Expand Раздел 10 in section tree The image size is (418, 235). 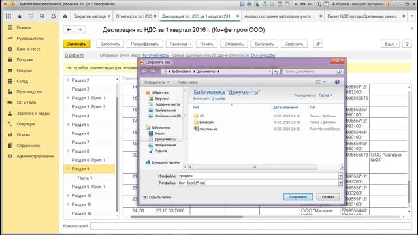pos(68,196)
